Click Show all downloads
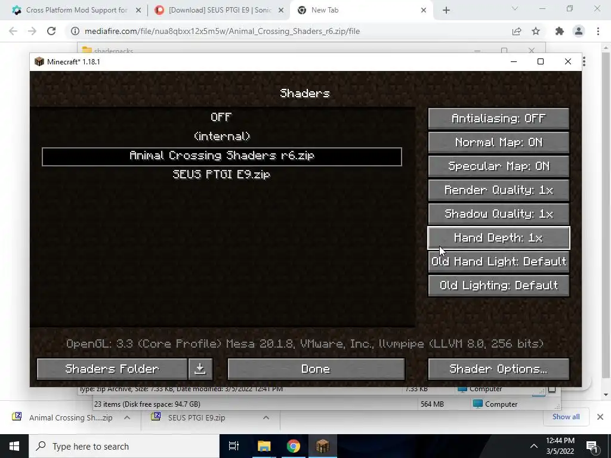 click(x=566, y=417)
